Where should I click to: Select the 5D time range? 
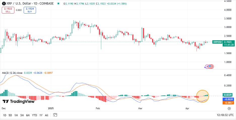coord(10,115)
